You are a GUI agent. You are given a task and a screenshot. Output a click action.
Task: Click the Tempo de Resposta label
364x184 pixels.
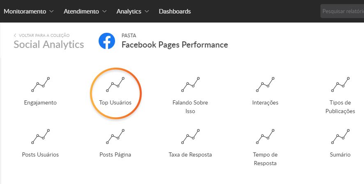[x=265, y=159]
